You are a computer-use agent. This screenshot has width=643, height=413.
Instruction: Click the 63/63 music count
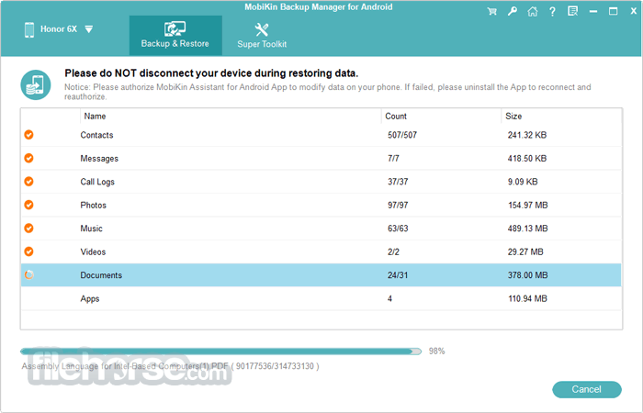[398, 229]
